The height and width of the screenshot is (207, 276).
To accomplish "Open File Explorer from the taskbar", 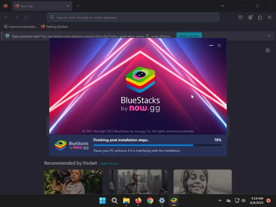I will point(126,201).
